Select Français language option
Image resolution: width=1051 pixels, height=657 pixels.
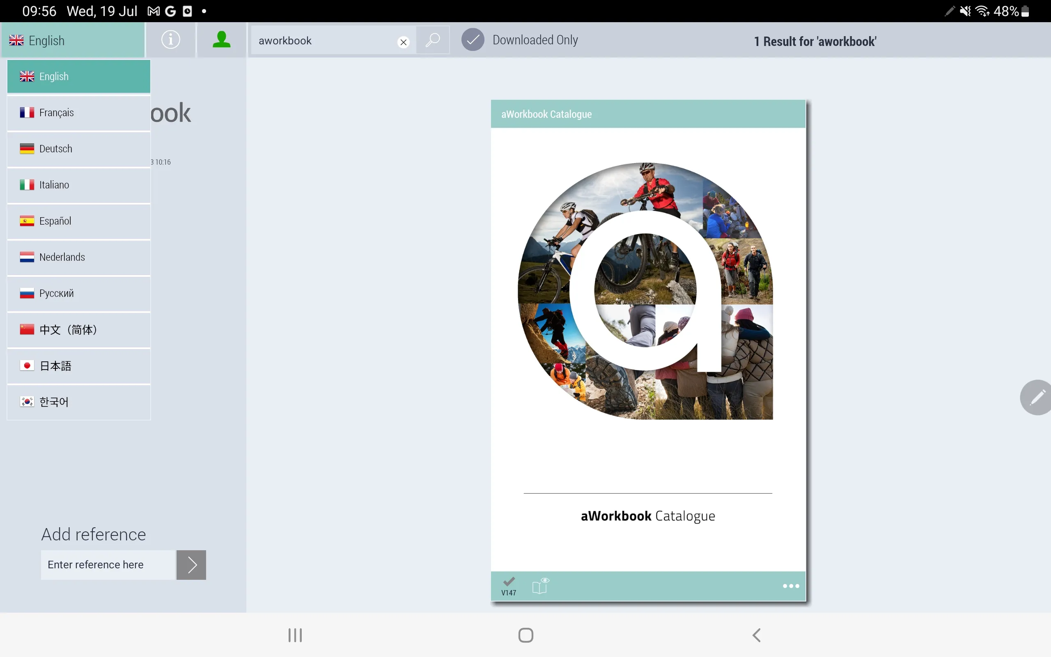[x=78, y=112]
